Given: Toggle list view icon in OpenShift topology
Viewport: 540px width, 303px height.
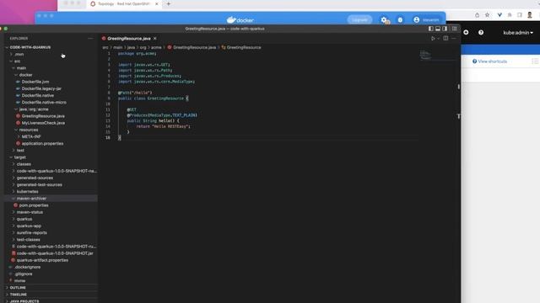Looking at the screenshot, I should click(x=535, y=61).
